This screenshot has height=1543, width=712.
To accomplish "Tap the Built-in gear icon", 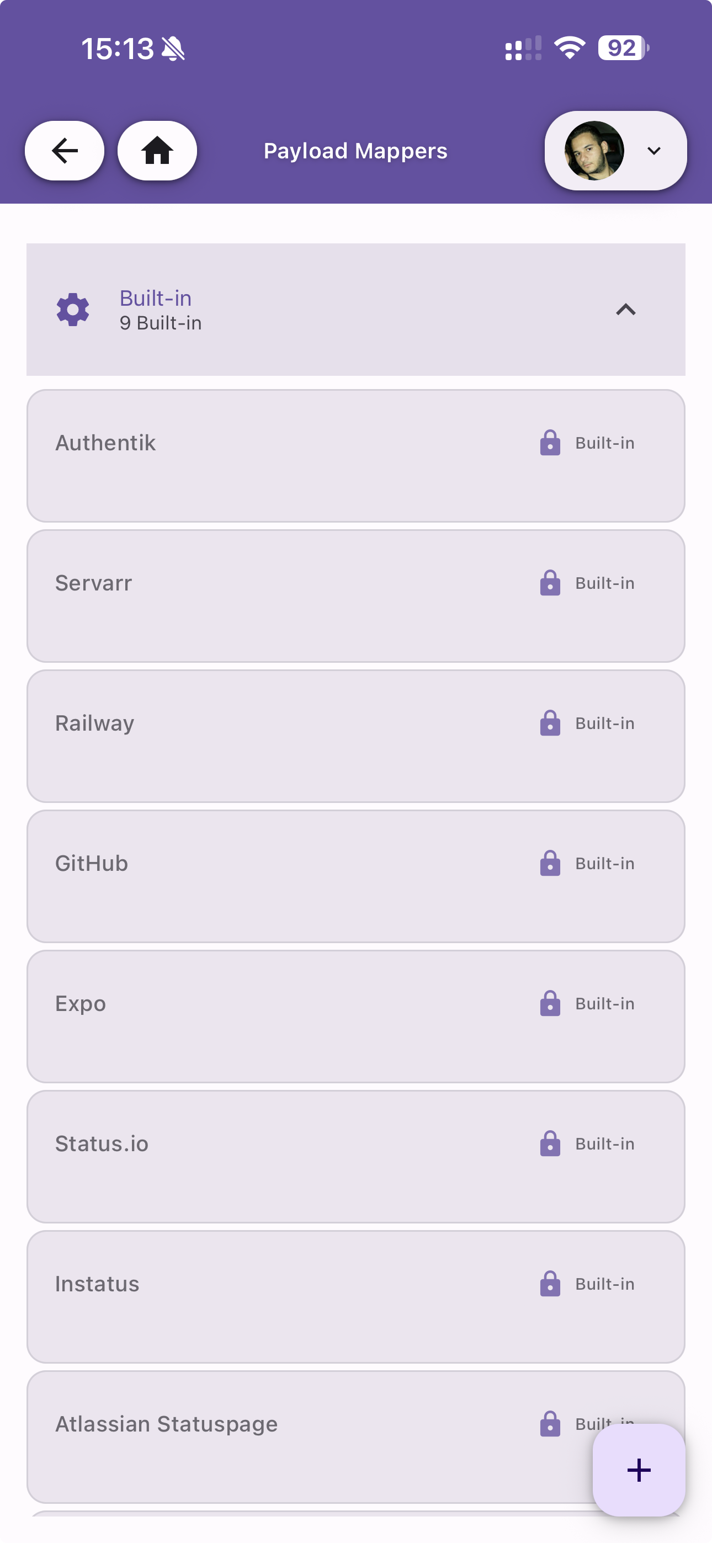I will (72, 310).
